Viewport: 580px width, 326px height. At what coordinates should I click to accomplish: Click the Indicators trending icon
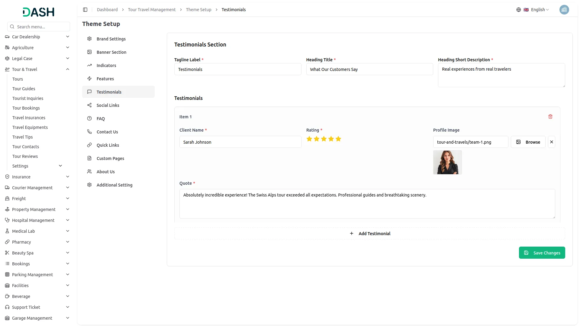89,65
